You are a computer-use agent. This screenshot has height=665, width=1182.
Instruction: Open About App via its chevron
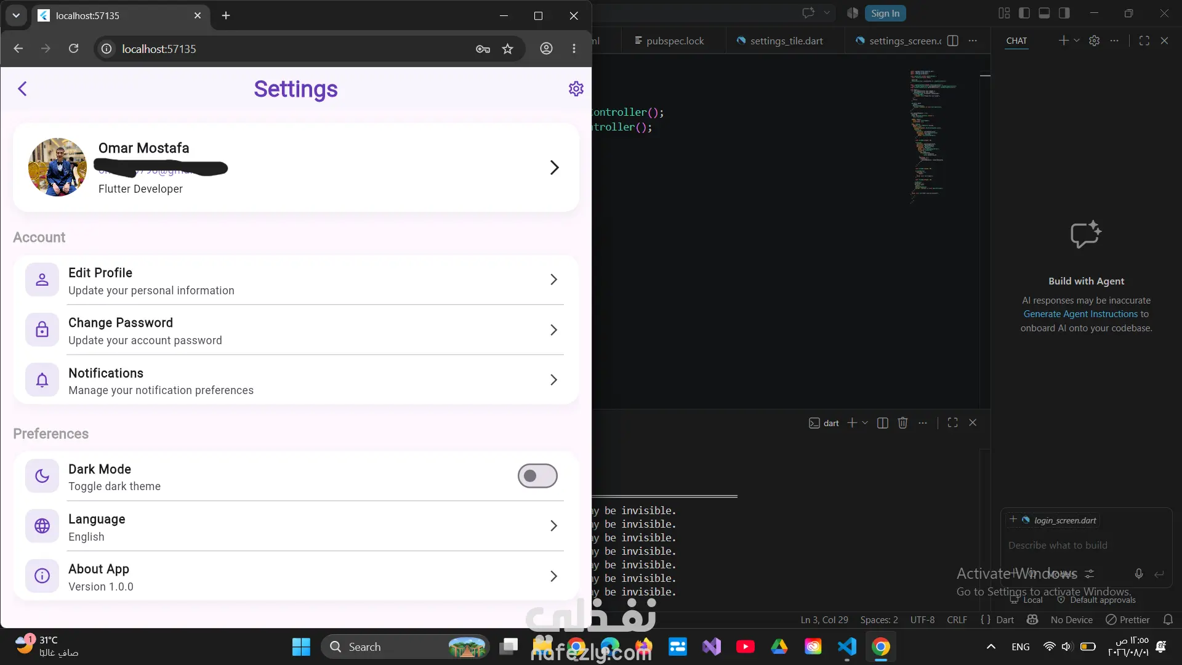pos(553,576)
